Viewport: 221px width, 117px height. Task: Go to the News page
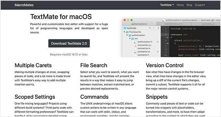pos(180,5)
